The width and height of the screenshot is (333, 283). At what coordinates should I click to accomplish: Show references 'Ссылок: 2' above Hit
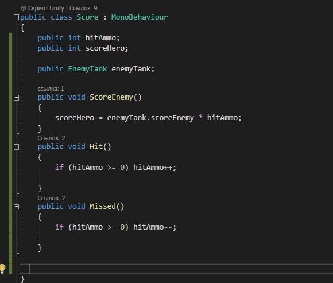point(51,138)
